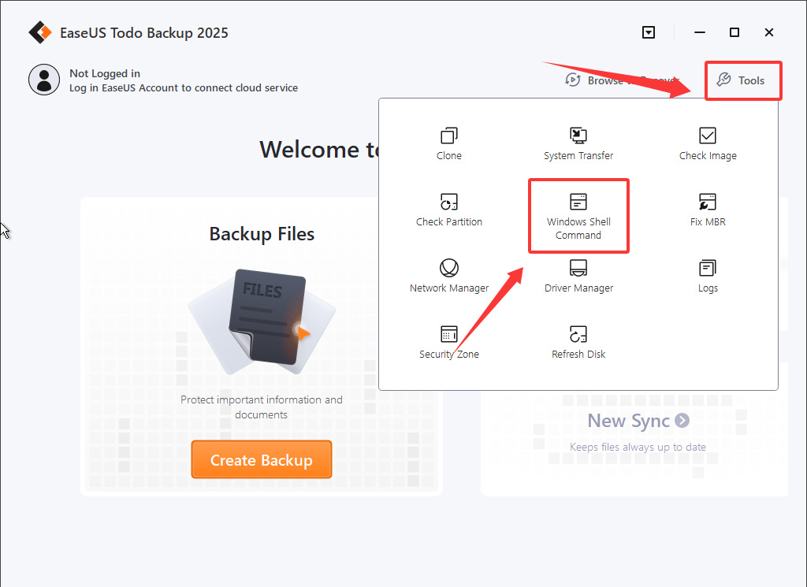Maximize the EaseUS window

click(734, 32)
